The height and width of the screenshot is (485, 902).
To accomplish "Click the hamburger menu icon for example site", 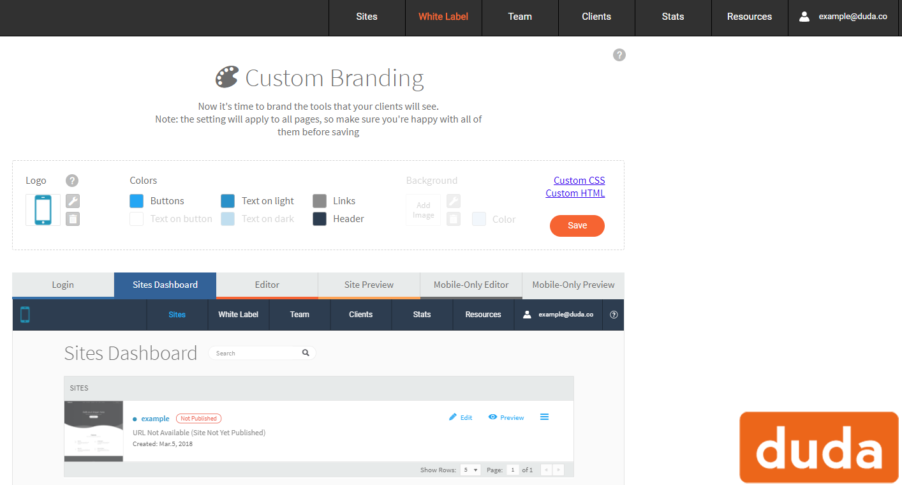I will (x=544, y=417).
